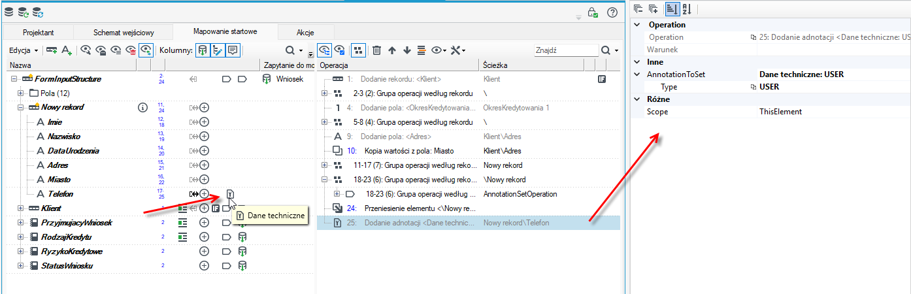Toggle alphabetical A-Z sort in properties panel
Screen dimensions: 911x294
[x=687, y=8]
